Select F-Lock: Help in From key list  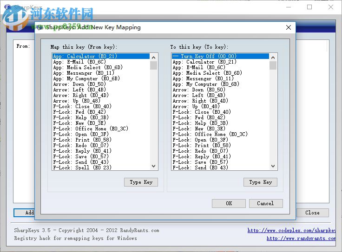point(101,117)
